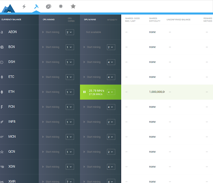213x183 pixels.
Task: Click the ETH diamond icon
Action: pyautogui.click(x=2, y=92)
